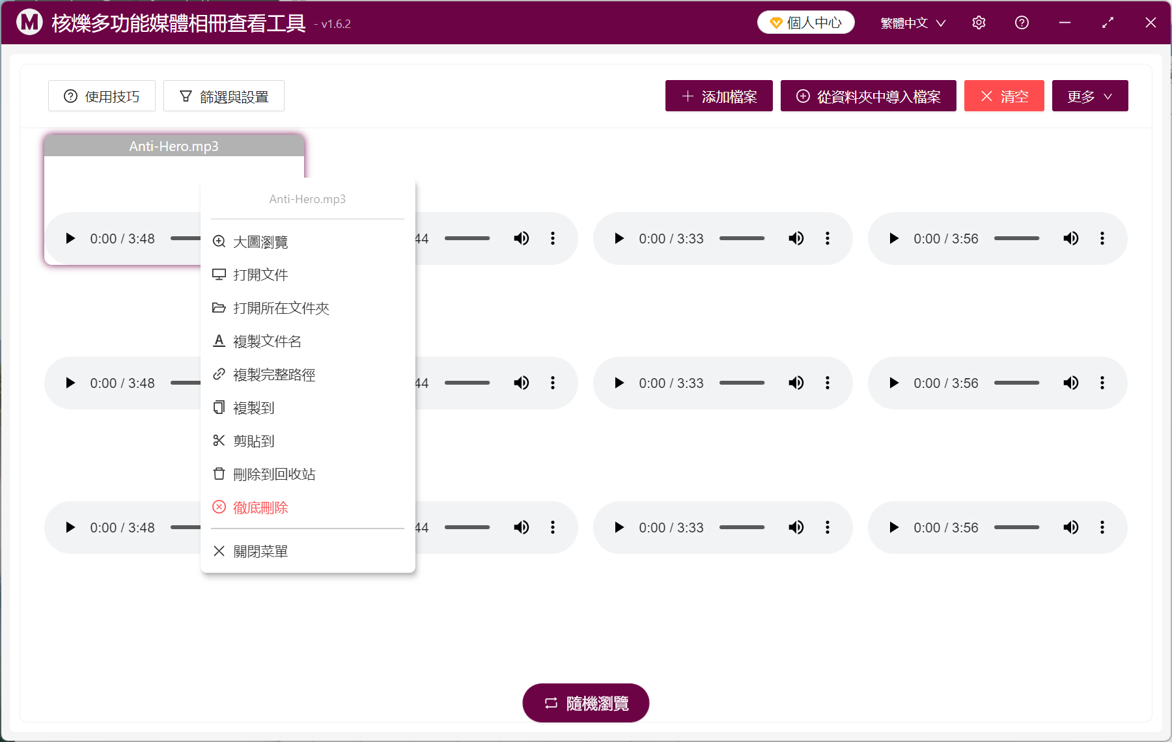Viewport: 1172px width, 742px height.
Task: Toggle volume on the 3:56 player top row
Action: click(x=1070, y=238)
